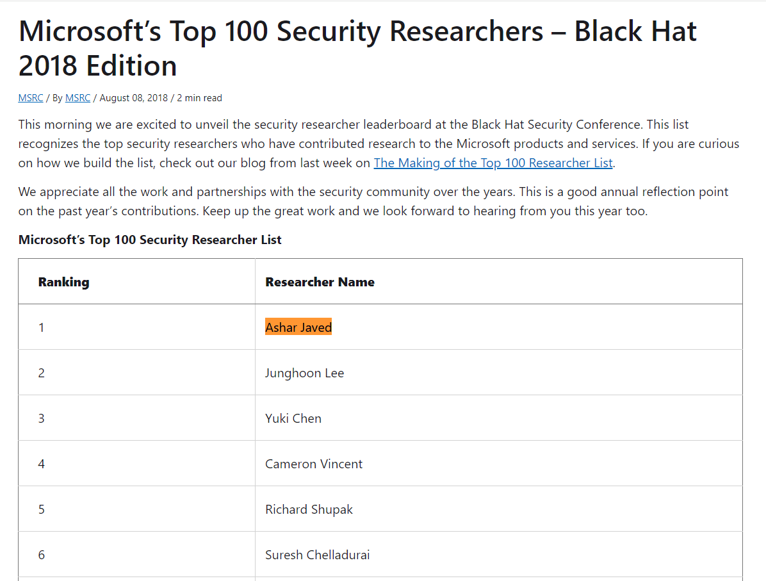Select the name Yuki Chen
Viewport: 766px width, 581px height.
point(293,418)
